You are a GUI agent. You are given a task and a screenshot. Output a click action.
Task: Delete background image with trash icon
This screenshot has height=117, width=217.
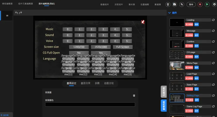coord(134,96)
